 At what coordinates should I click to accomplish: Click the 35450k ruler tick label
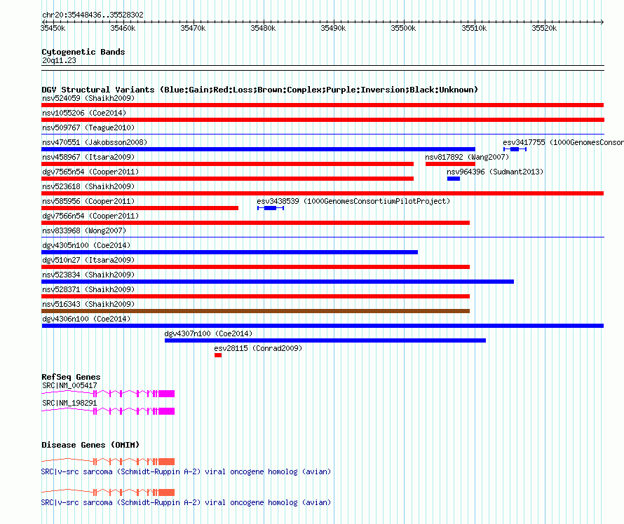click(x=53, y=28)
